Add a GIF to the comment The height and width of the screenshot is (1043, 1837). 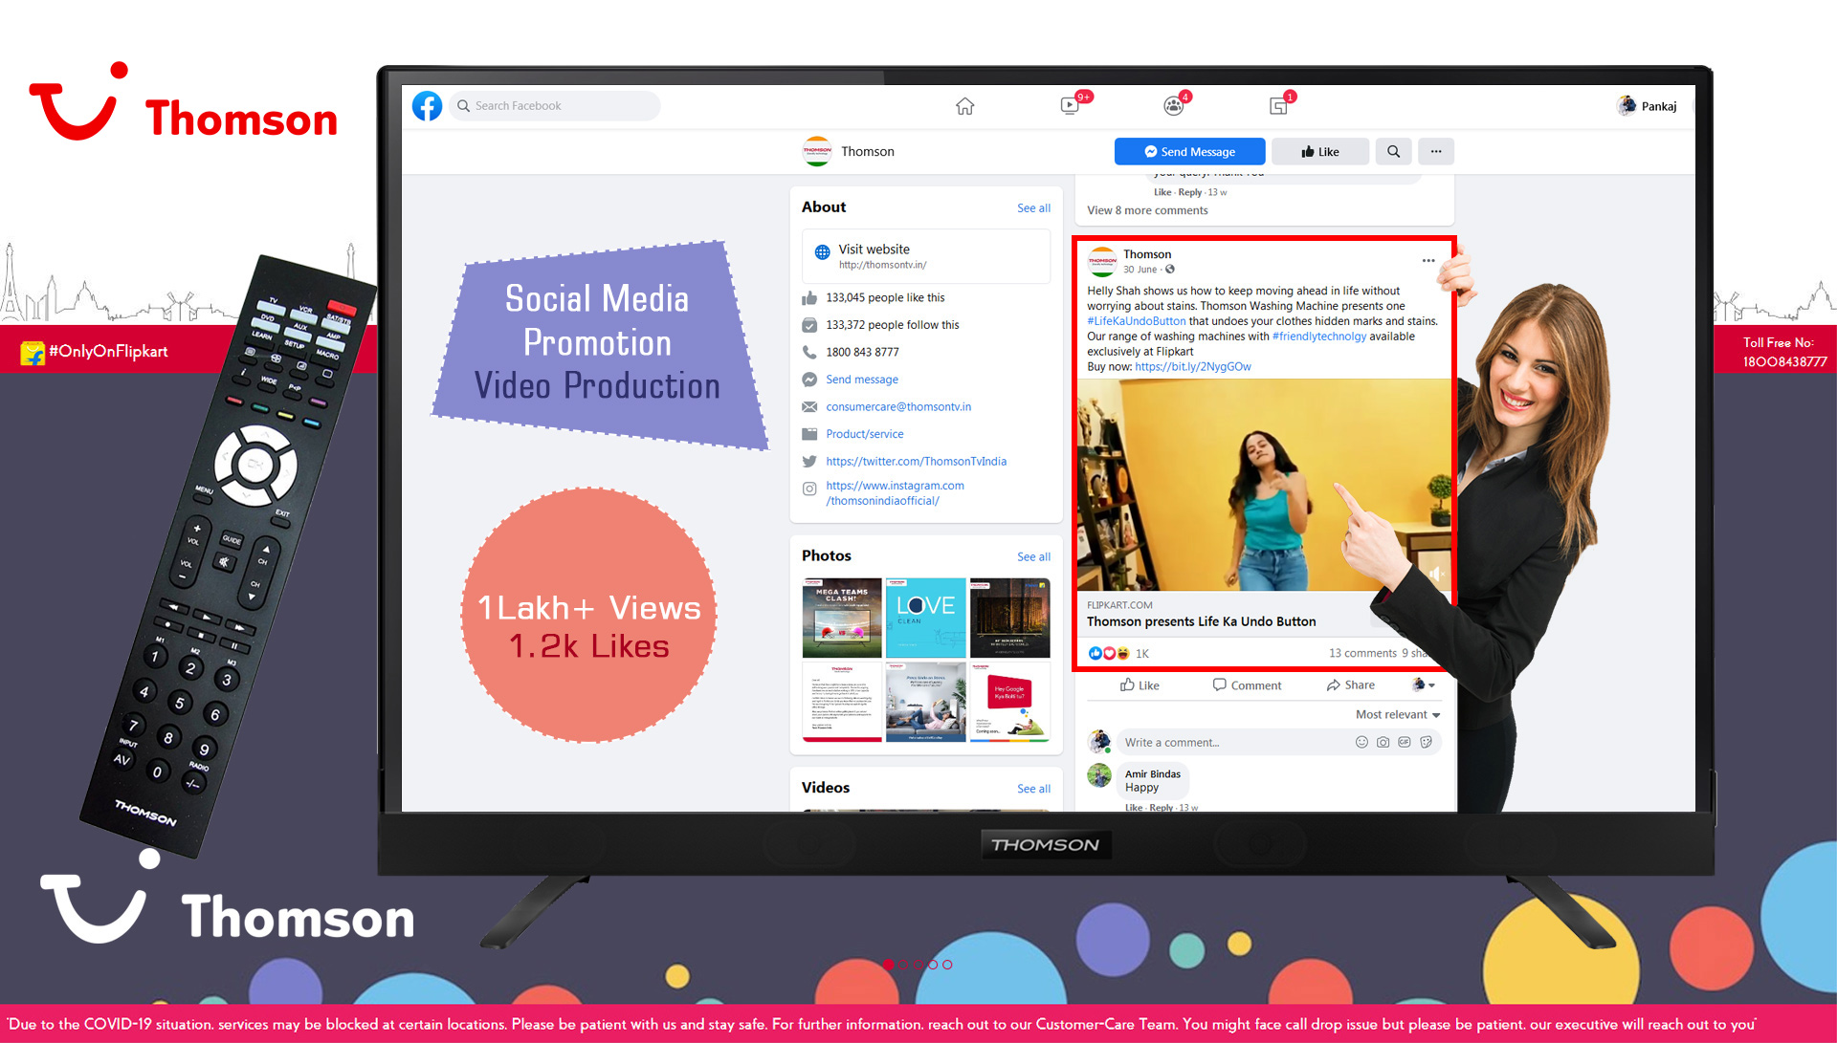pyautogui.click(x=1405, y=743)
